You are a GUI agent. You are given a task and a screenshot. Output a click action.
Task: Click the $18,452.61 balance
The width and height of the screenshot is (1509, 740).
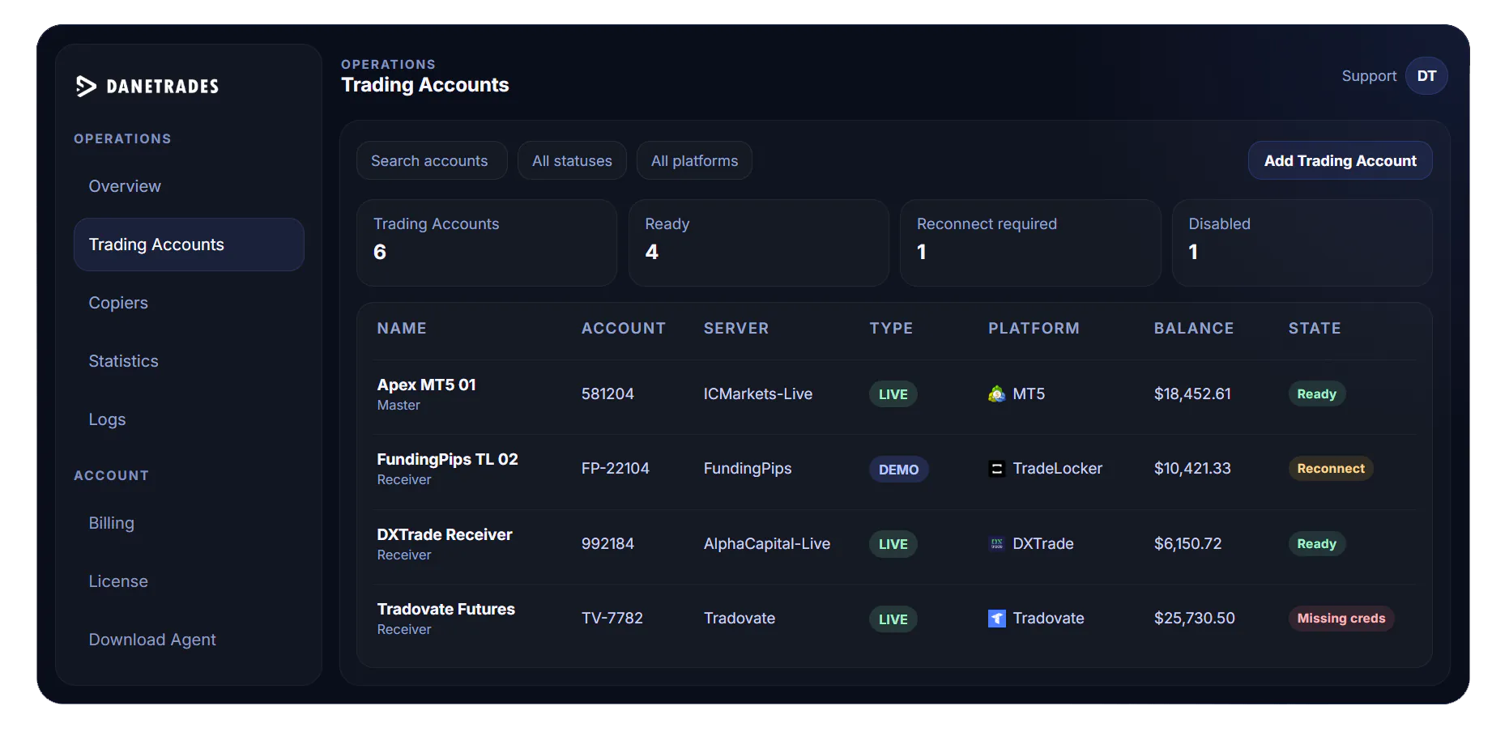pyautogui.click(x=1192, y=394)
